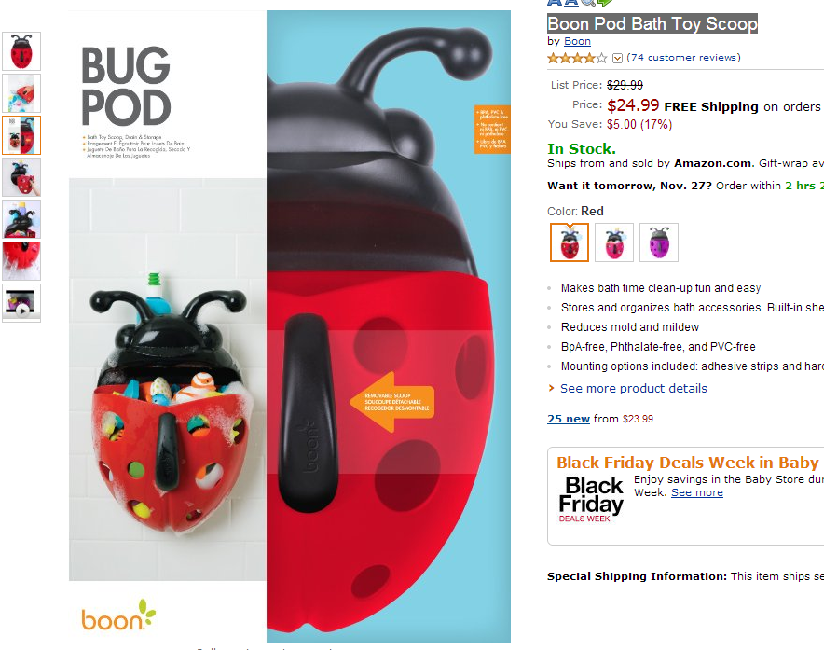Open the sixth red pod close-up thumbnail

[x=21, y=261]
